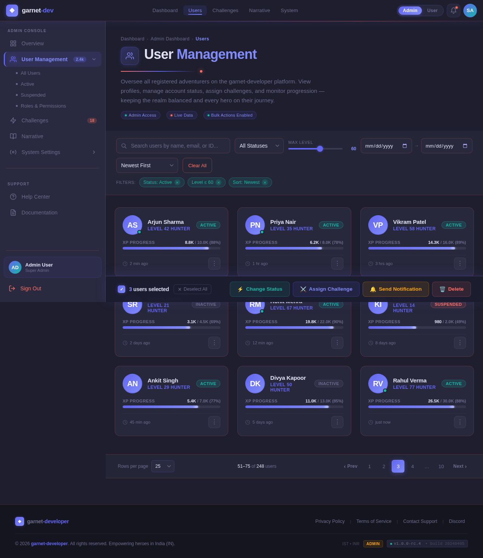Viewport: 483px width, 558px height.
Task: Toggle the 3 users selected checkbox
Action: tap(122, 289)
